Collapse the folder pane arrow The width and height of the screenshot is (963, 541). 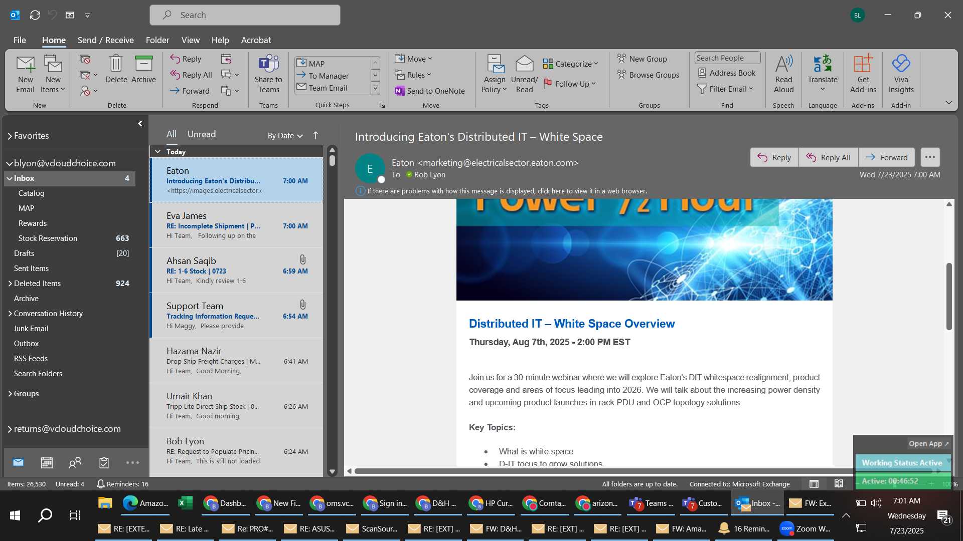coord(140,123)
